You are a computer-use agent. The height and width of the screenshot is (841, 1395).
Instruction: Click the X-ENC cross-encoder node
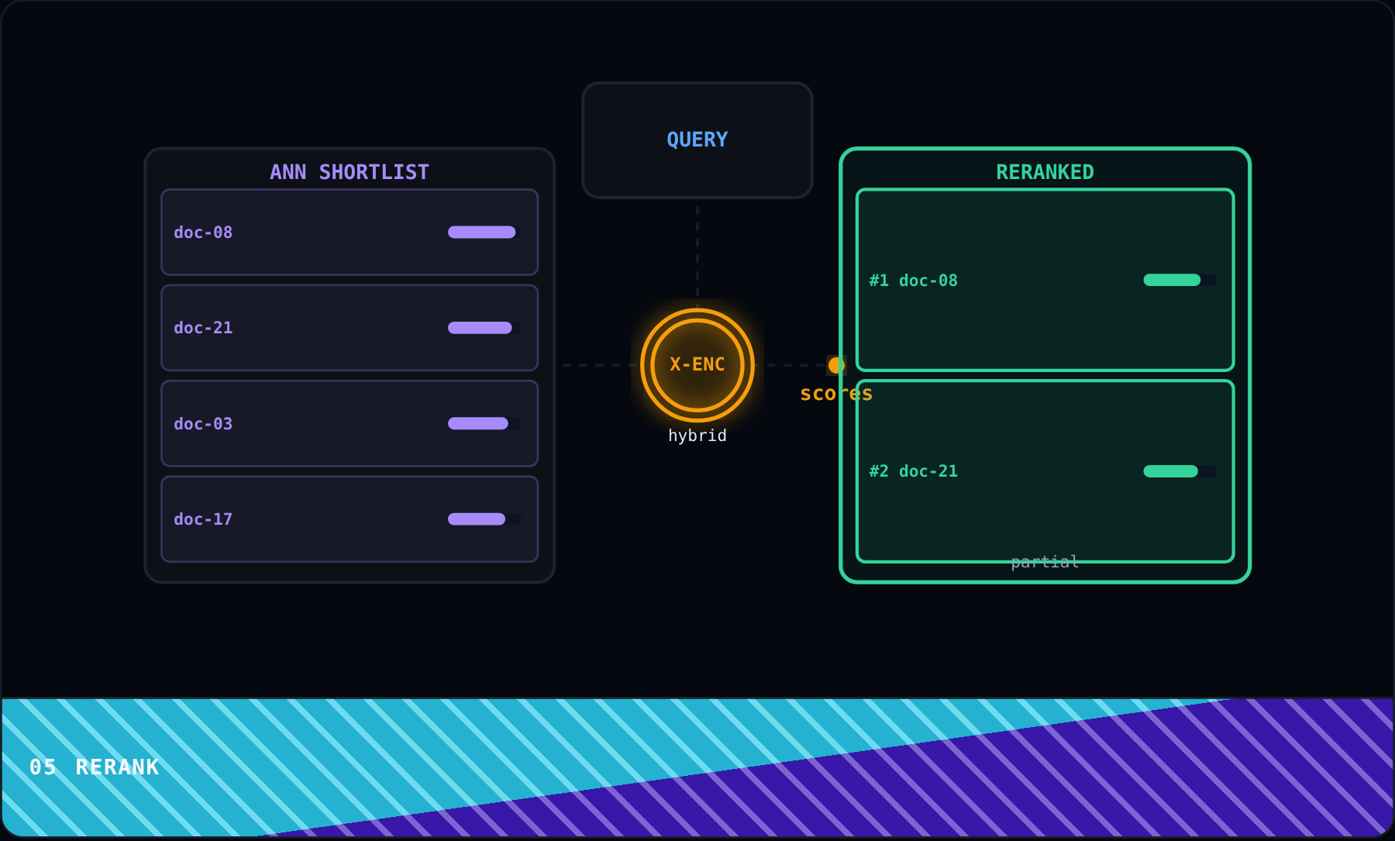(697, 364)
